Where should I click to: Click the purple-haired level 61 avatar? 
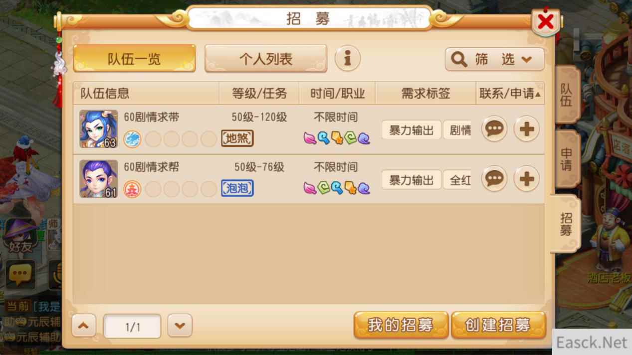click(x=99, y=179)
